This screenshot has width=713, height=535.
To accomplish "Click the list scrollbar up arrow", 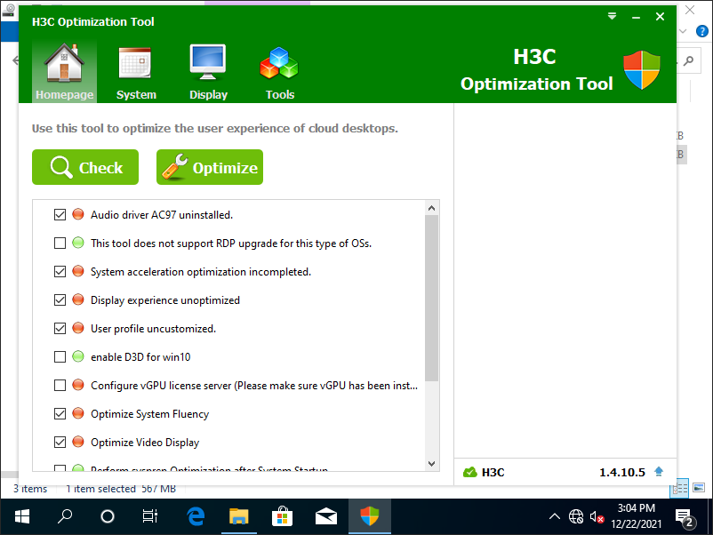I will [431, 208].
